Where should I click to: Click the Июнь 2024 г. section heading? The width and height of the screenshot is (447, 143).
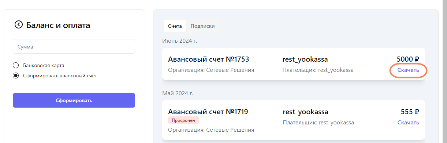tap(180, 40)
